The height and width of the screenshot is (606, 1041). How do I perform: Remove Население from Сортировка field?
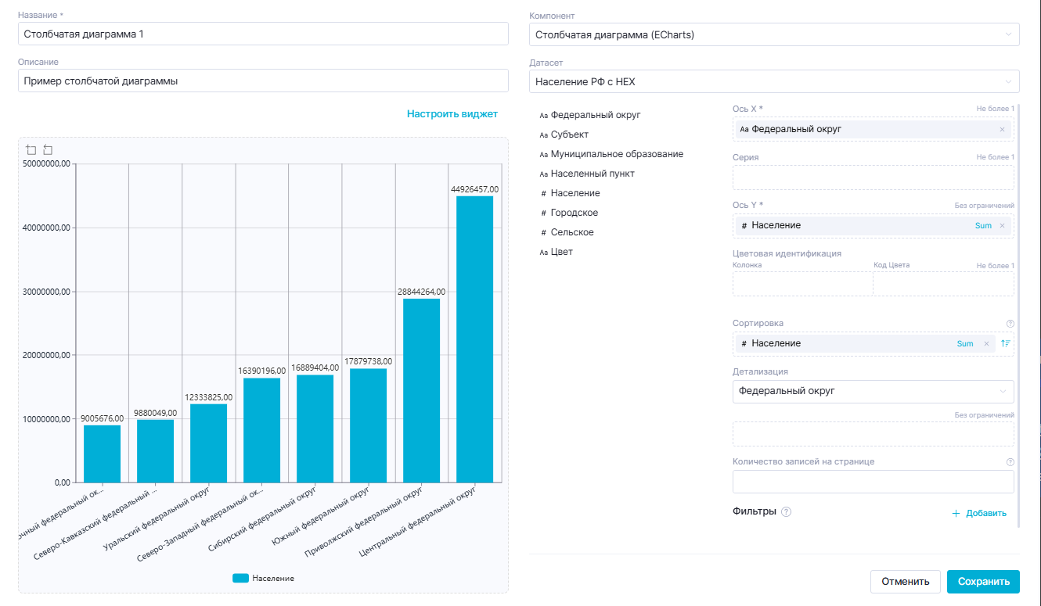point(986,343)
